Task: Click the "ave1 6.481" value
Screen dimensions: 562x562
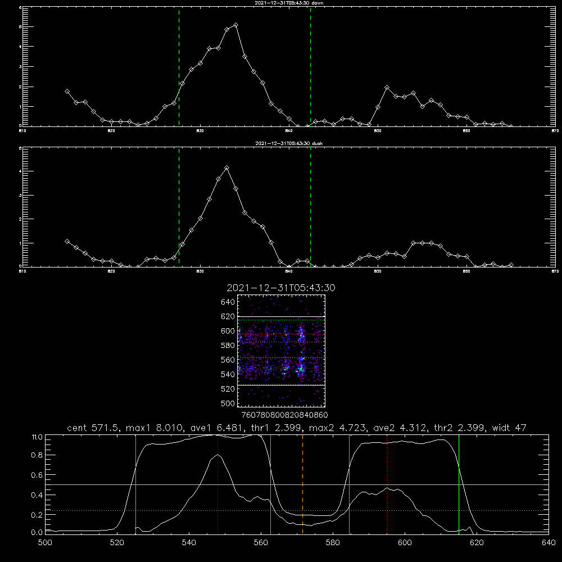Action: pyautogui.click(x=217, y=428)
